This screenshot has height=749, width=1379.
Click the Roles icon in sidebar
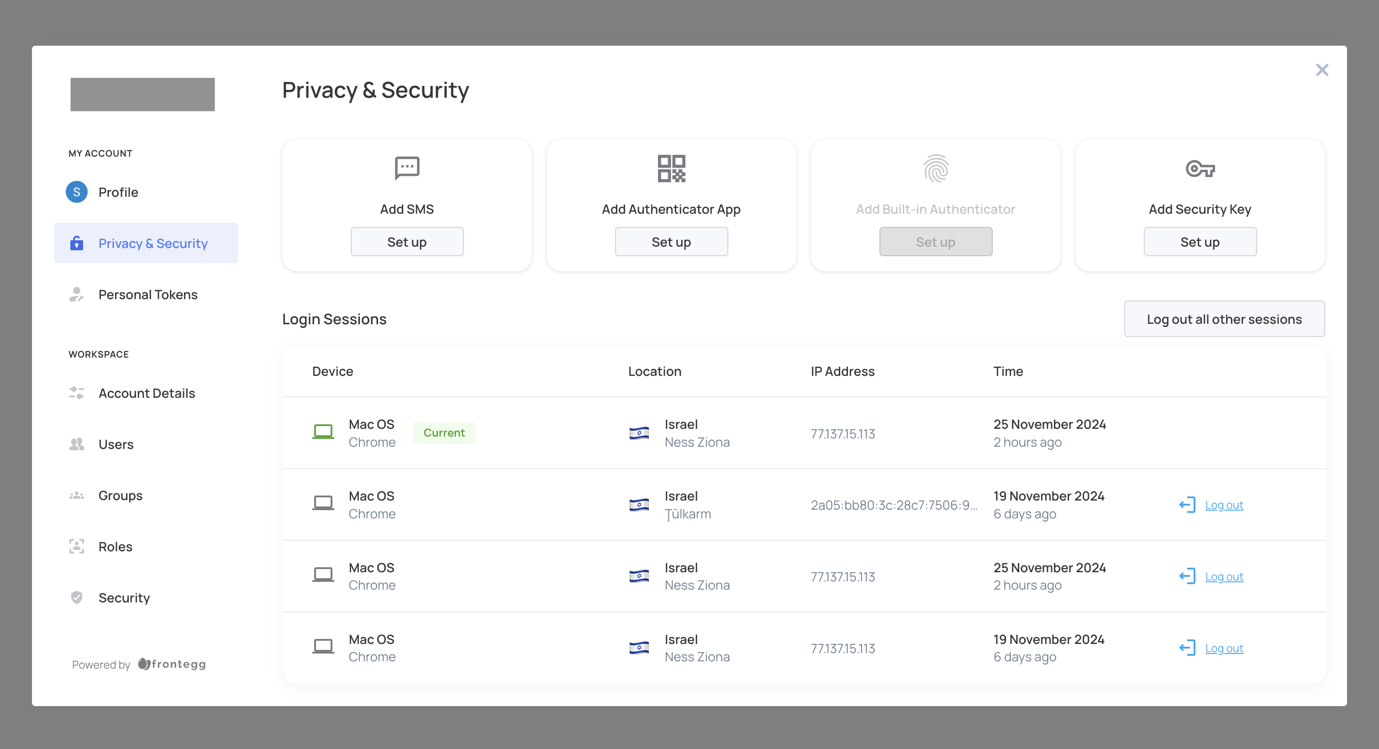(77, 546)
